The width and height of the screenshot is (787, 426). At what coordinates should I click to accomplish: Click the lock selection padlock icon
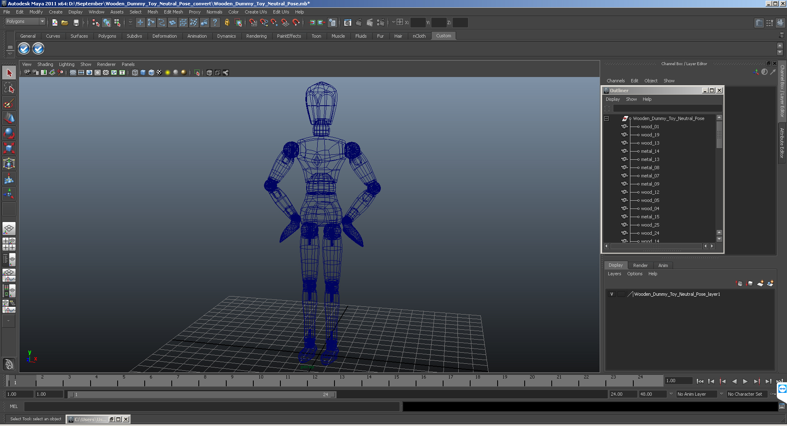click(227, 23)
